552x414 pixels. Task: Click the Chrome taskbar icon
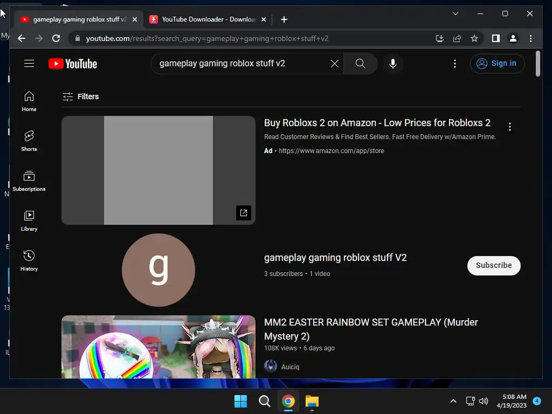(288, 401)
